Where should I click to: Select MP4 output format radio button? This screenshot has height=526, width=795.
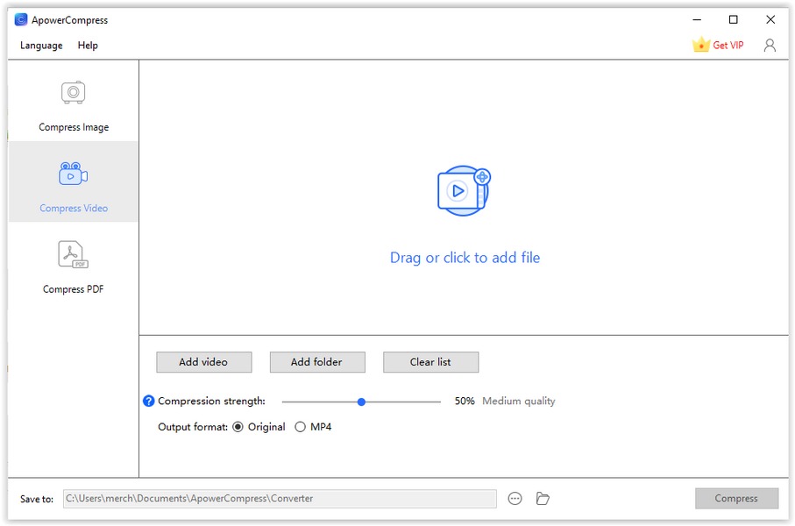tap(300, 427)
